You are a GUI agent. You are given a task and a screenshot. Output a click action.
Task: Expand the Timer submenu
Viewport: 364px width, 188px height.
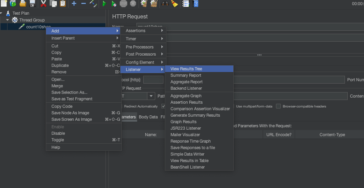click(x=143, y=39)
